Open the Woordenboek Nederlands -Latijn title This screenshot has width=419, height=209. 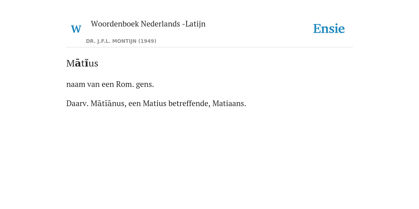(x=148, y=24)
